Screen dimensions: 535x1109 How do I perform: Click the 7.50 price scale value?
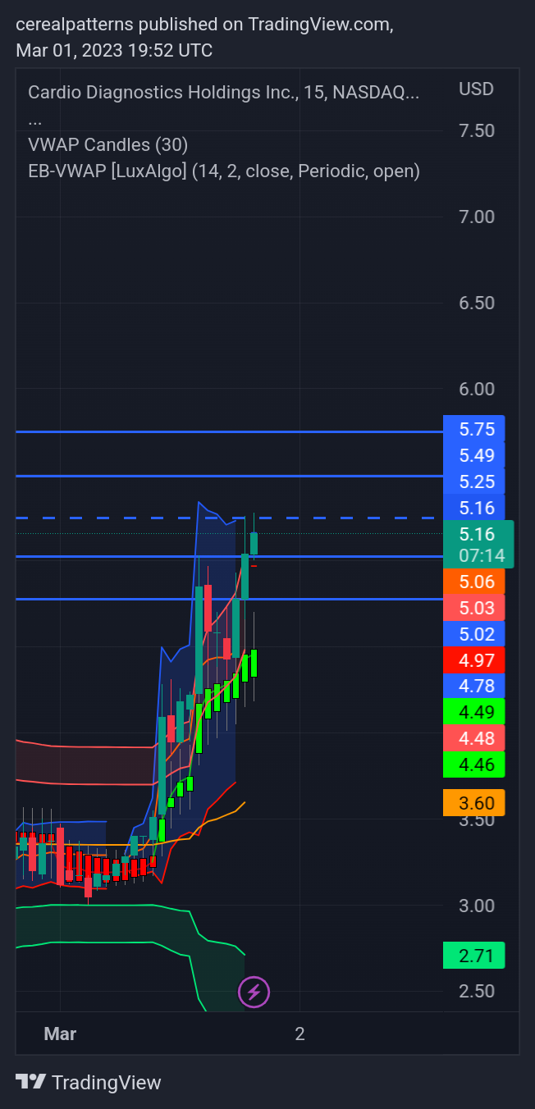[476, 130]
